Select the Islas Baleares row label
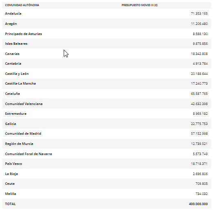The width and height of the screenshot is (216, 210). (16, 44)
